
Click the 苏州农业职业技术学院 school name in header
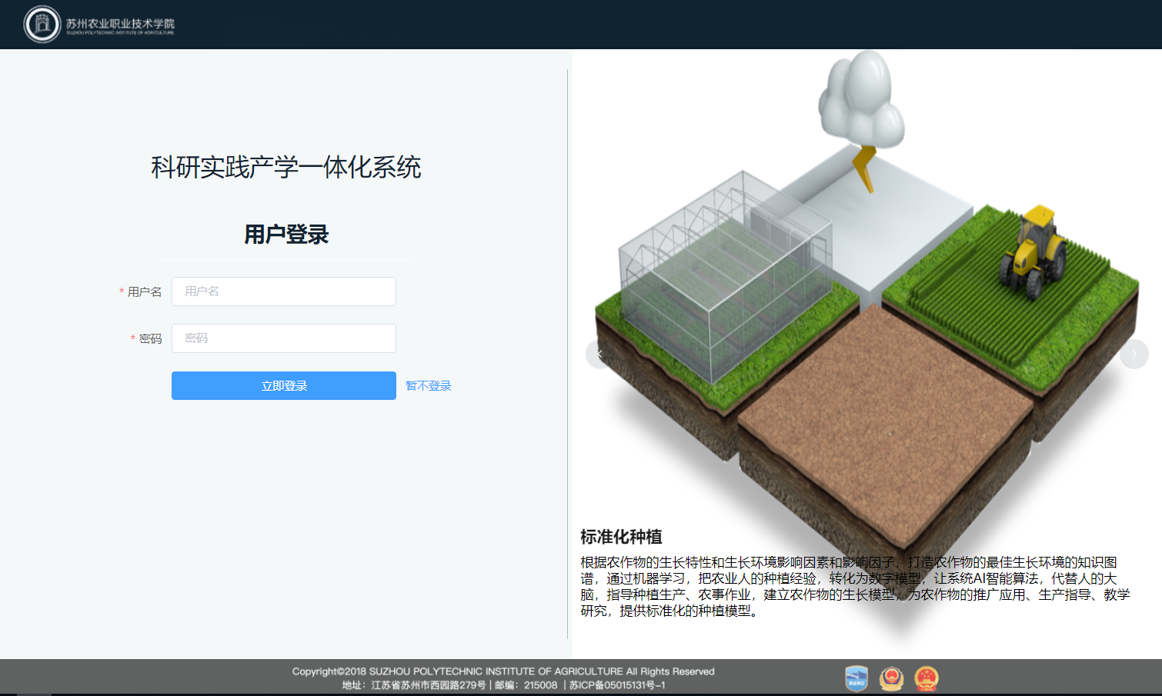119,23
